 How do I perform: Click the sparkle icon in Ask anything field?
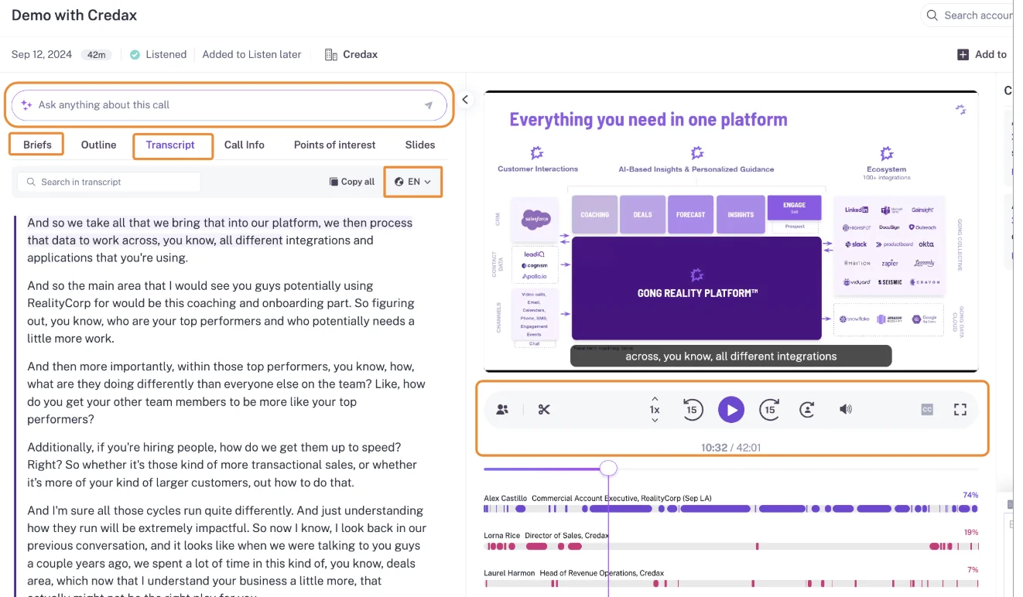pos(26,105)
